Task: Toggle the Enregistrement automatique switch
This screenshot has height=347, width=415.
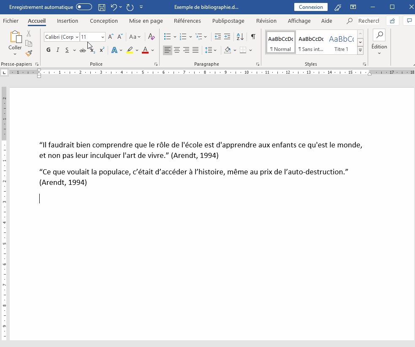Action: tap(84, 7)
